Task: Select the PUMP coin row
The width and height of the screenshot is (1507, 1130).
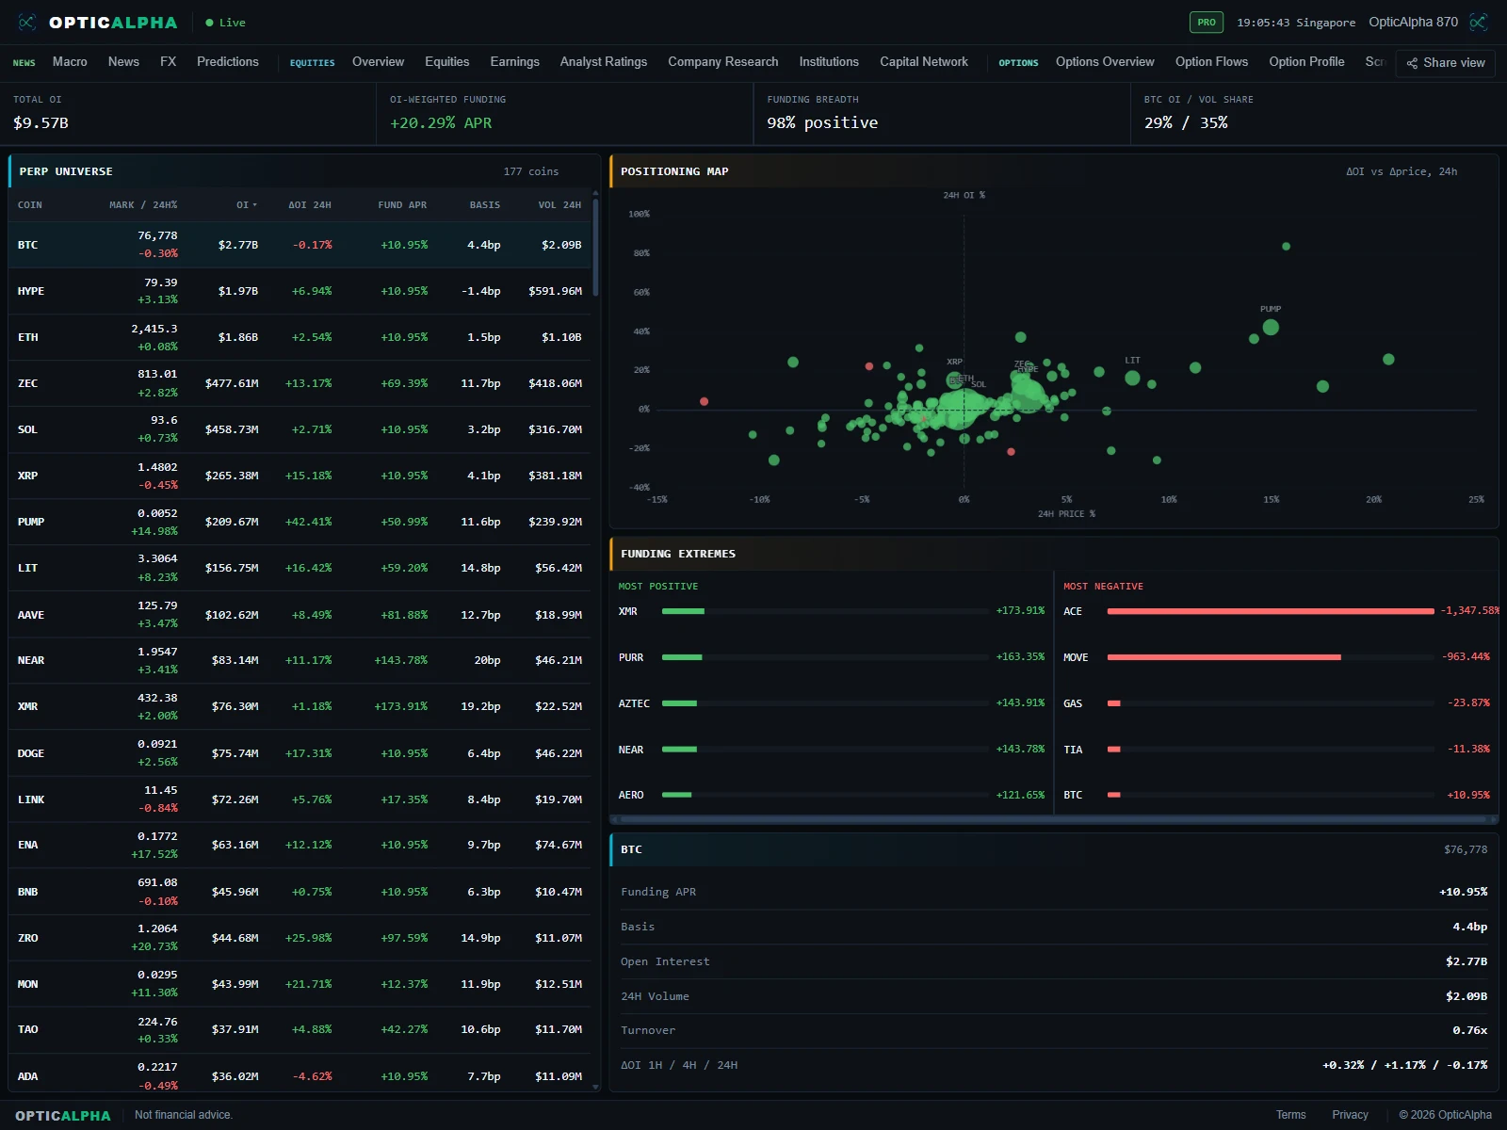Action: click(x=300, y=522)
